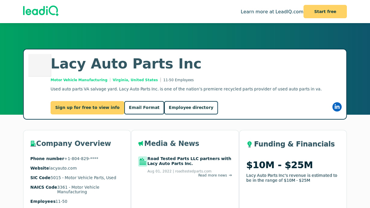Click the Start free button

point(325,12)
